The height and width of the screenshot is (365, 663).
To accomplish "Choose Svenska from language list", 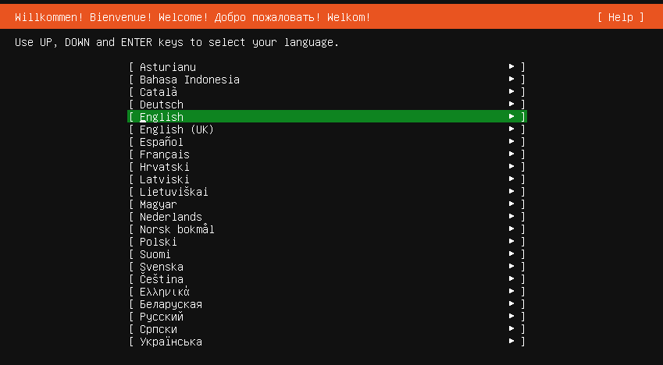I will tap(327, 267).
